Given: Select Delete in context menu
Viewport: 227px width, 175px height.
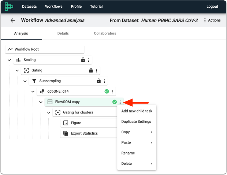Looking at the screenshot, I should [137, 164].
